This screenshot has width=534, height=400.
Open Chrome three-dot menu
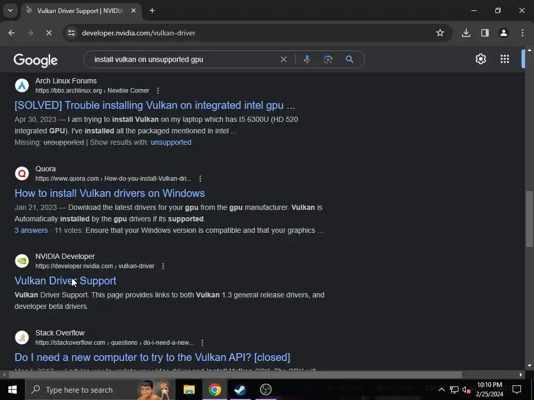pos(523,33)
